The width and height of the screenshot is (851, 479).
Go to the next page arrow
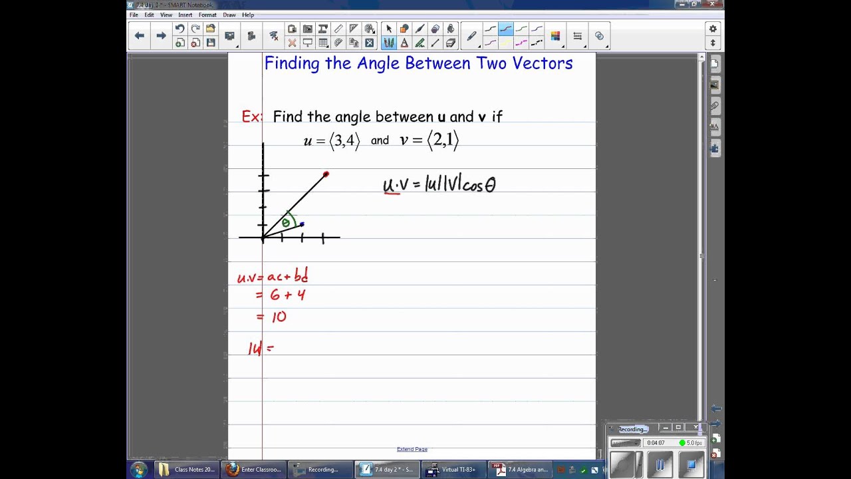pos(161,36)
